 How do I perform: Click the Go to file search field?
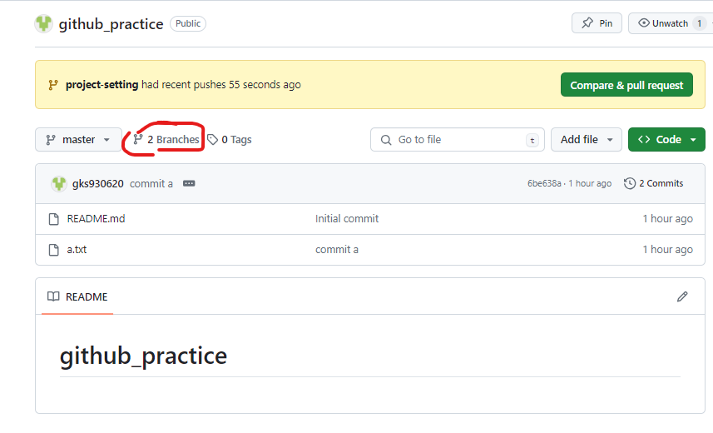458,139
